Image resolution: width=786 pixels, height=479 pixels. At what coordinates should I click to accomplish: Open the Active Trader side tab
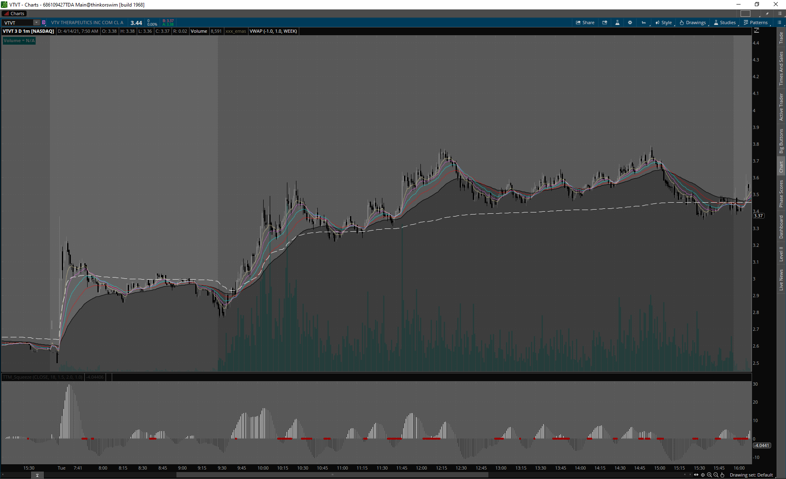pyautogui.click(x=781, y=107)
